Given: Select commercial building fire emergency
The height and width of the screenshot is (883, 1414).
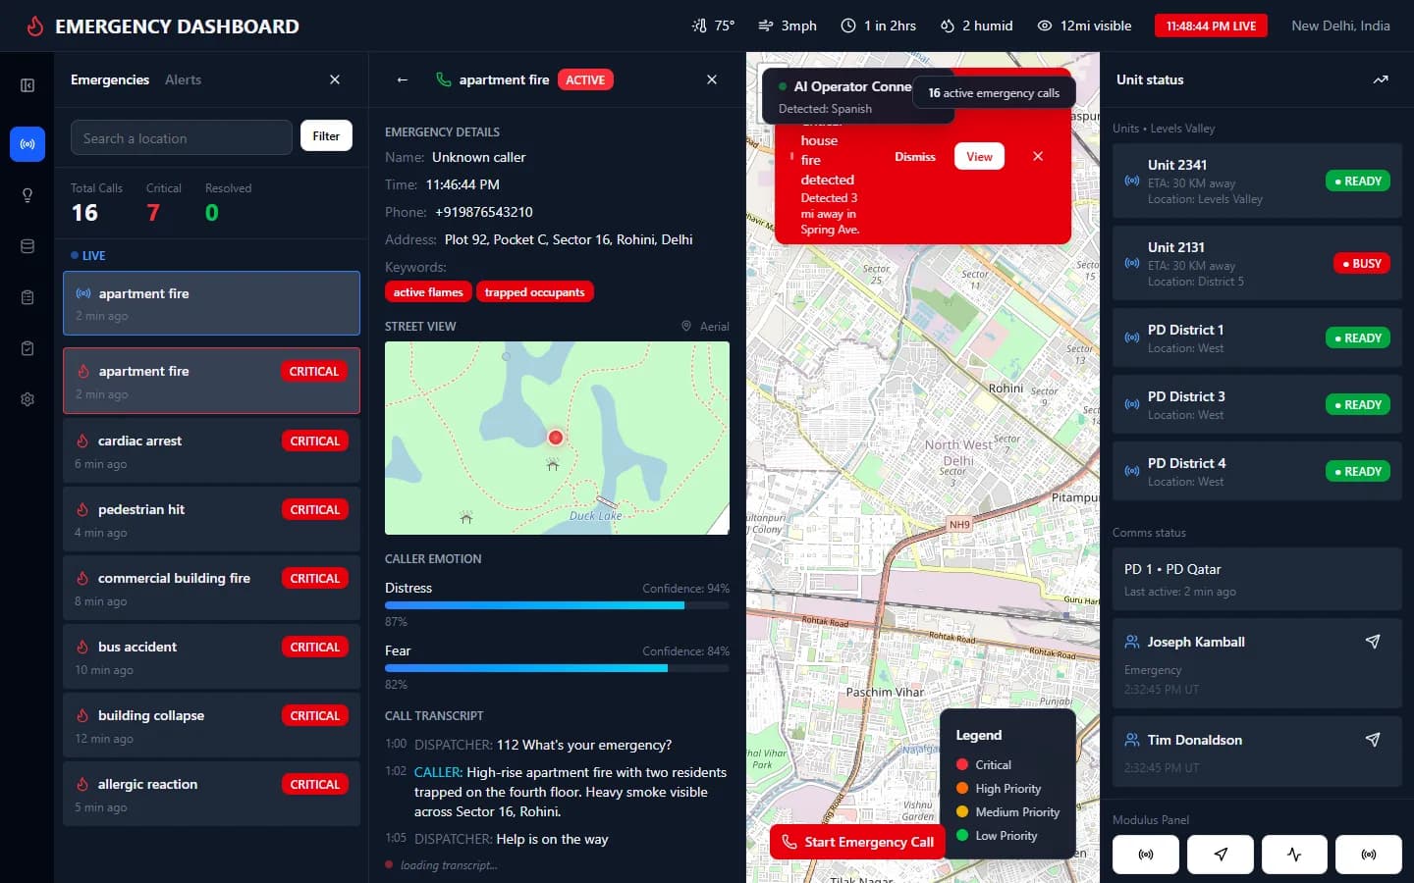Looking at the screenshot, I should [x=211, y=588].
